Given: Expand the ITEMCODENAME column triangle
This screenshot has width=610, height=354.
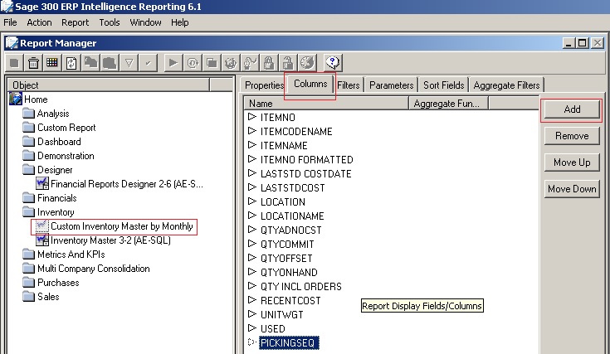Looking at the screenshot, I should pos(252,130).
